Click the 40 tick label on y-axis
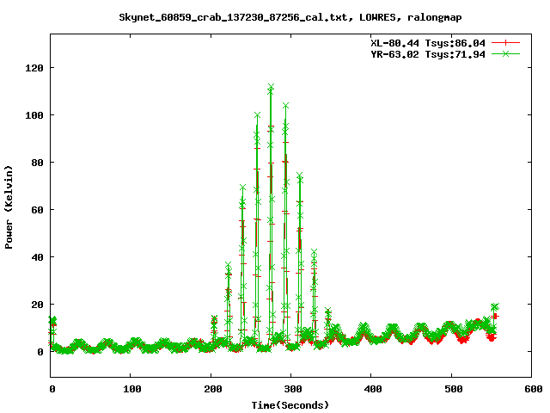 click(37, 257)
